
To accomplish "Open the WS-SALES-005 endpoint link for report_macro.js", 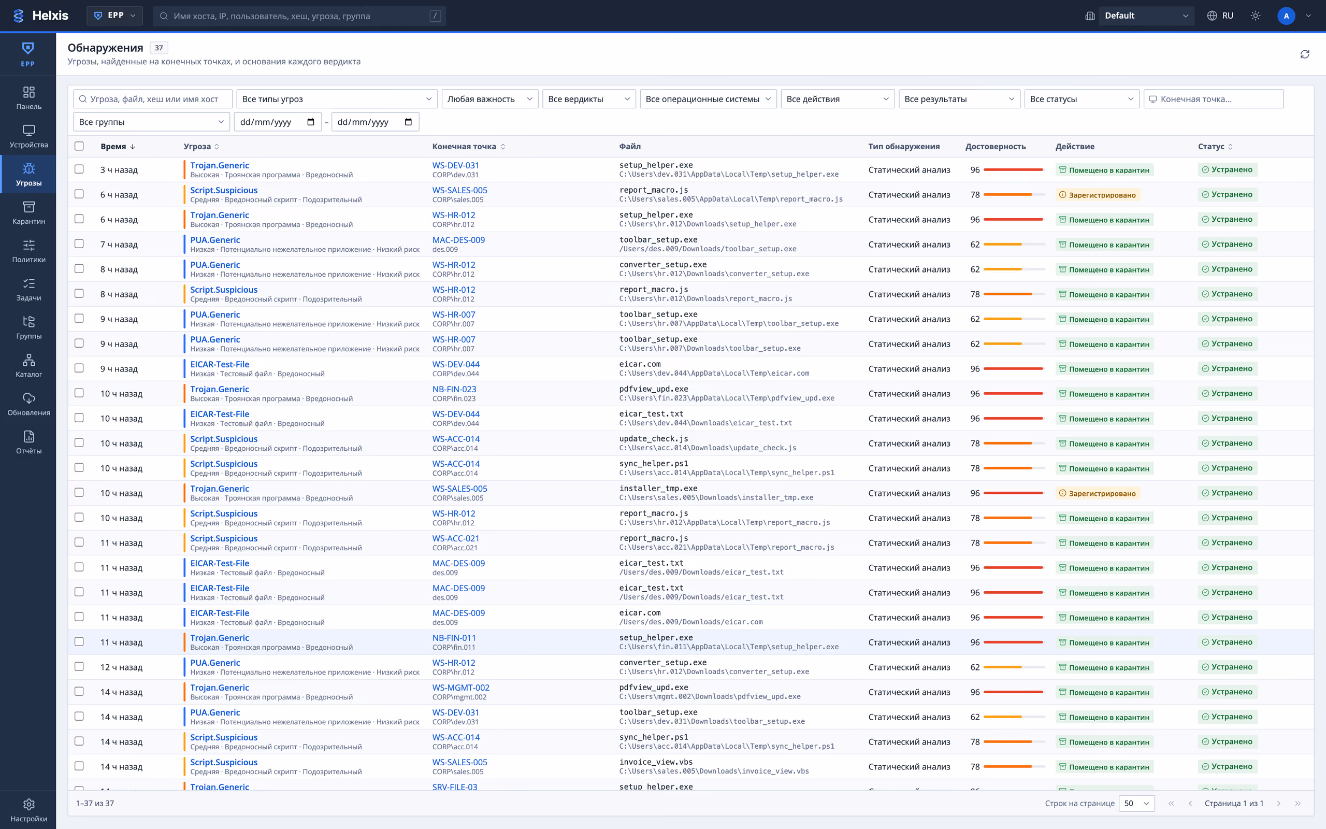I will pos(459,190).
